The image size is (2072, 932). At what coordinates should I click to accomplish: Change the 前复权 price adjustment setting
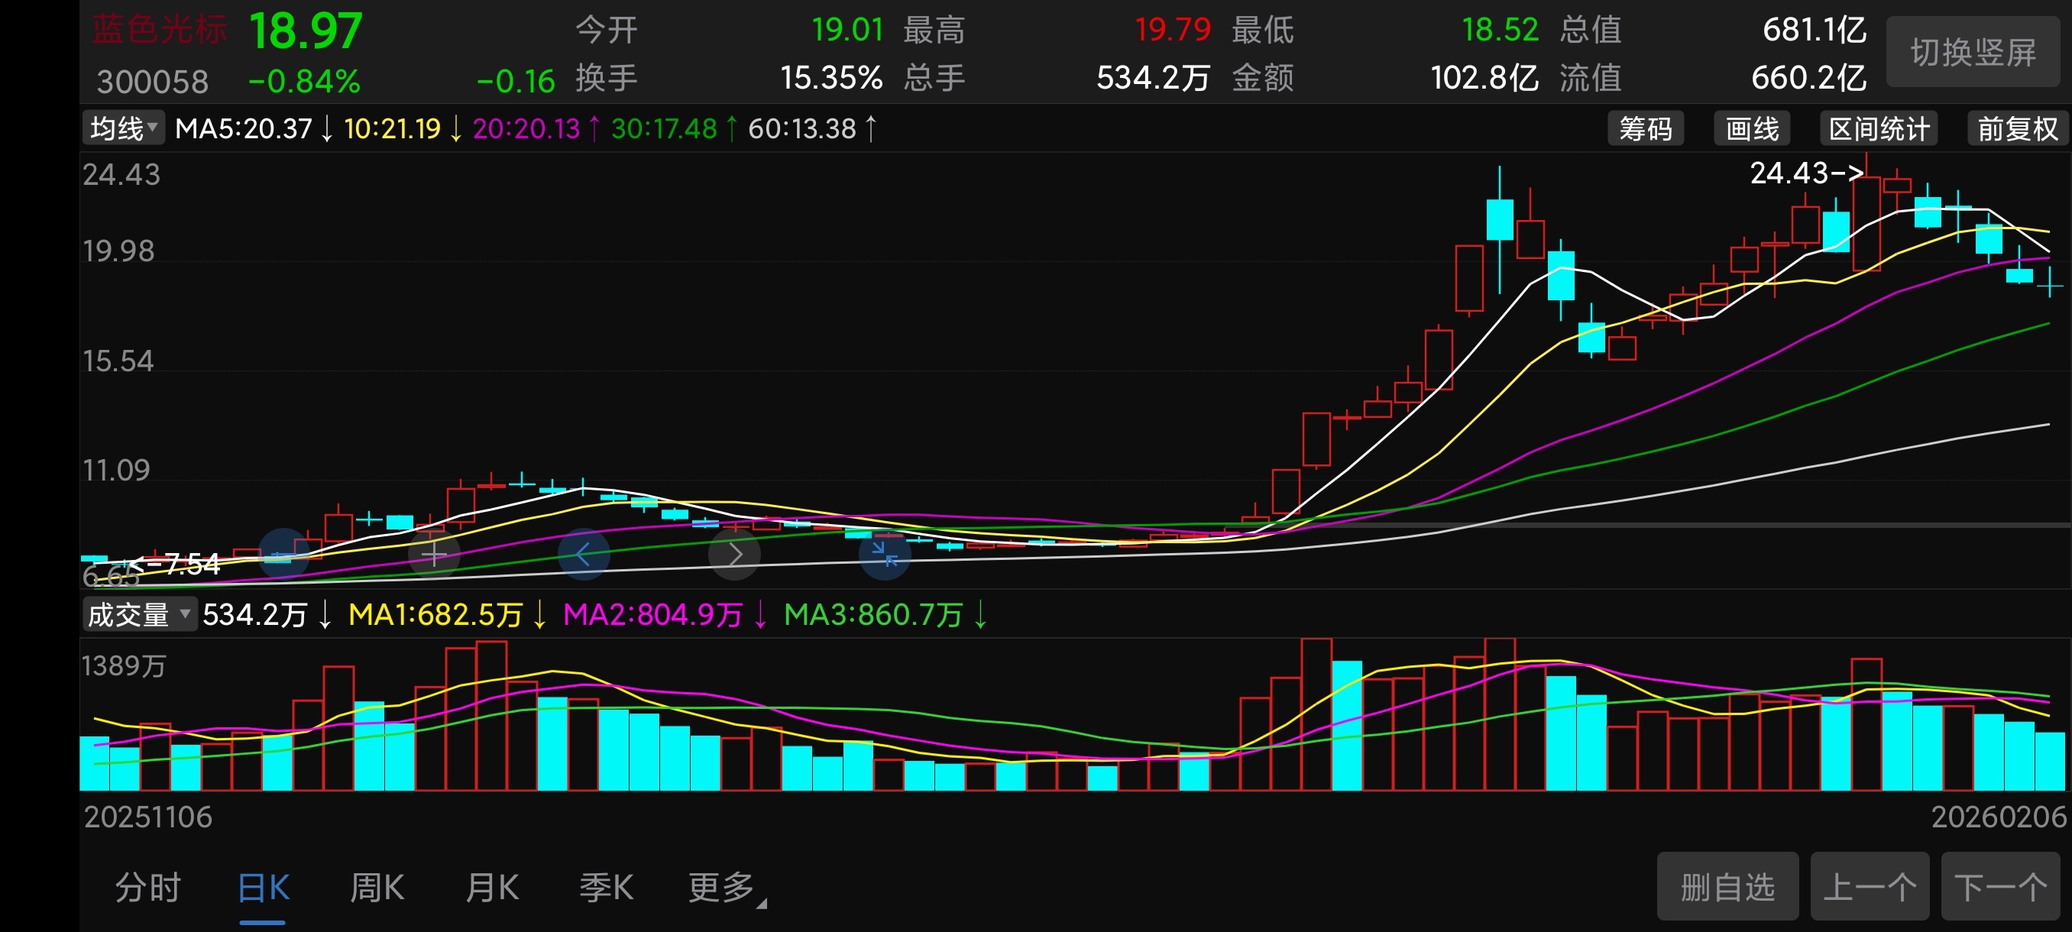point(2016,128)
